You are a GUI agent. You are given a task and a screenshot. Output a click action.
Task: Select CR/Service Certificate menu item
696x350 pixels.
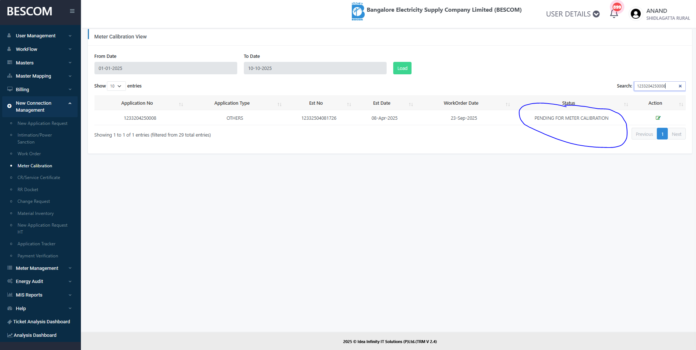point(39,178)
